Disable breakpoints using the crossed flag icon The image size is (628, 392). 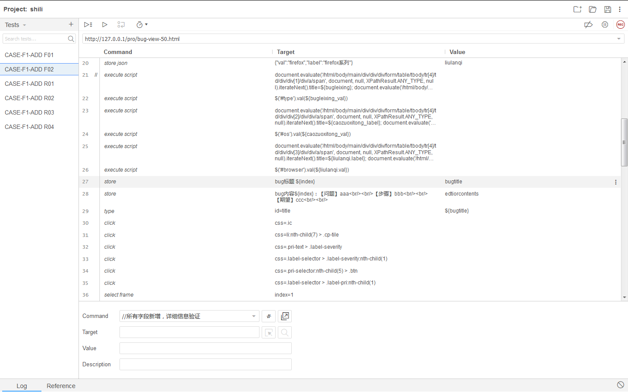(x=588, y=24)
